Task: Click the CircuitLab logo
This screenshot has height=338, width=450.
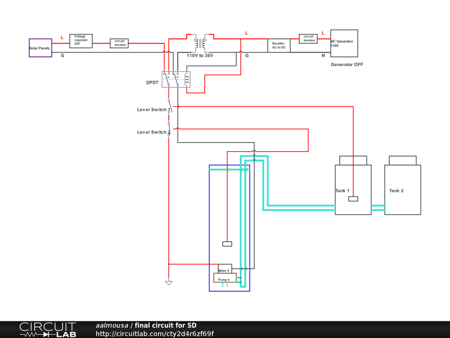Action: [x=47, y=329]
